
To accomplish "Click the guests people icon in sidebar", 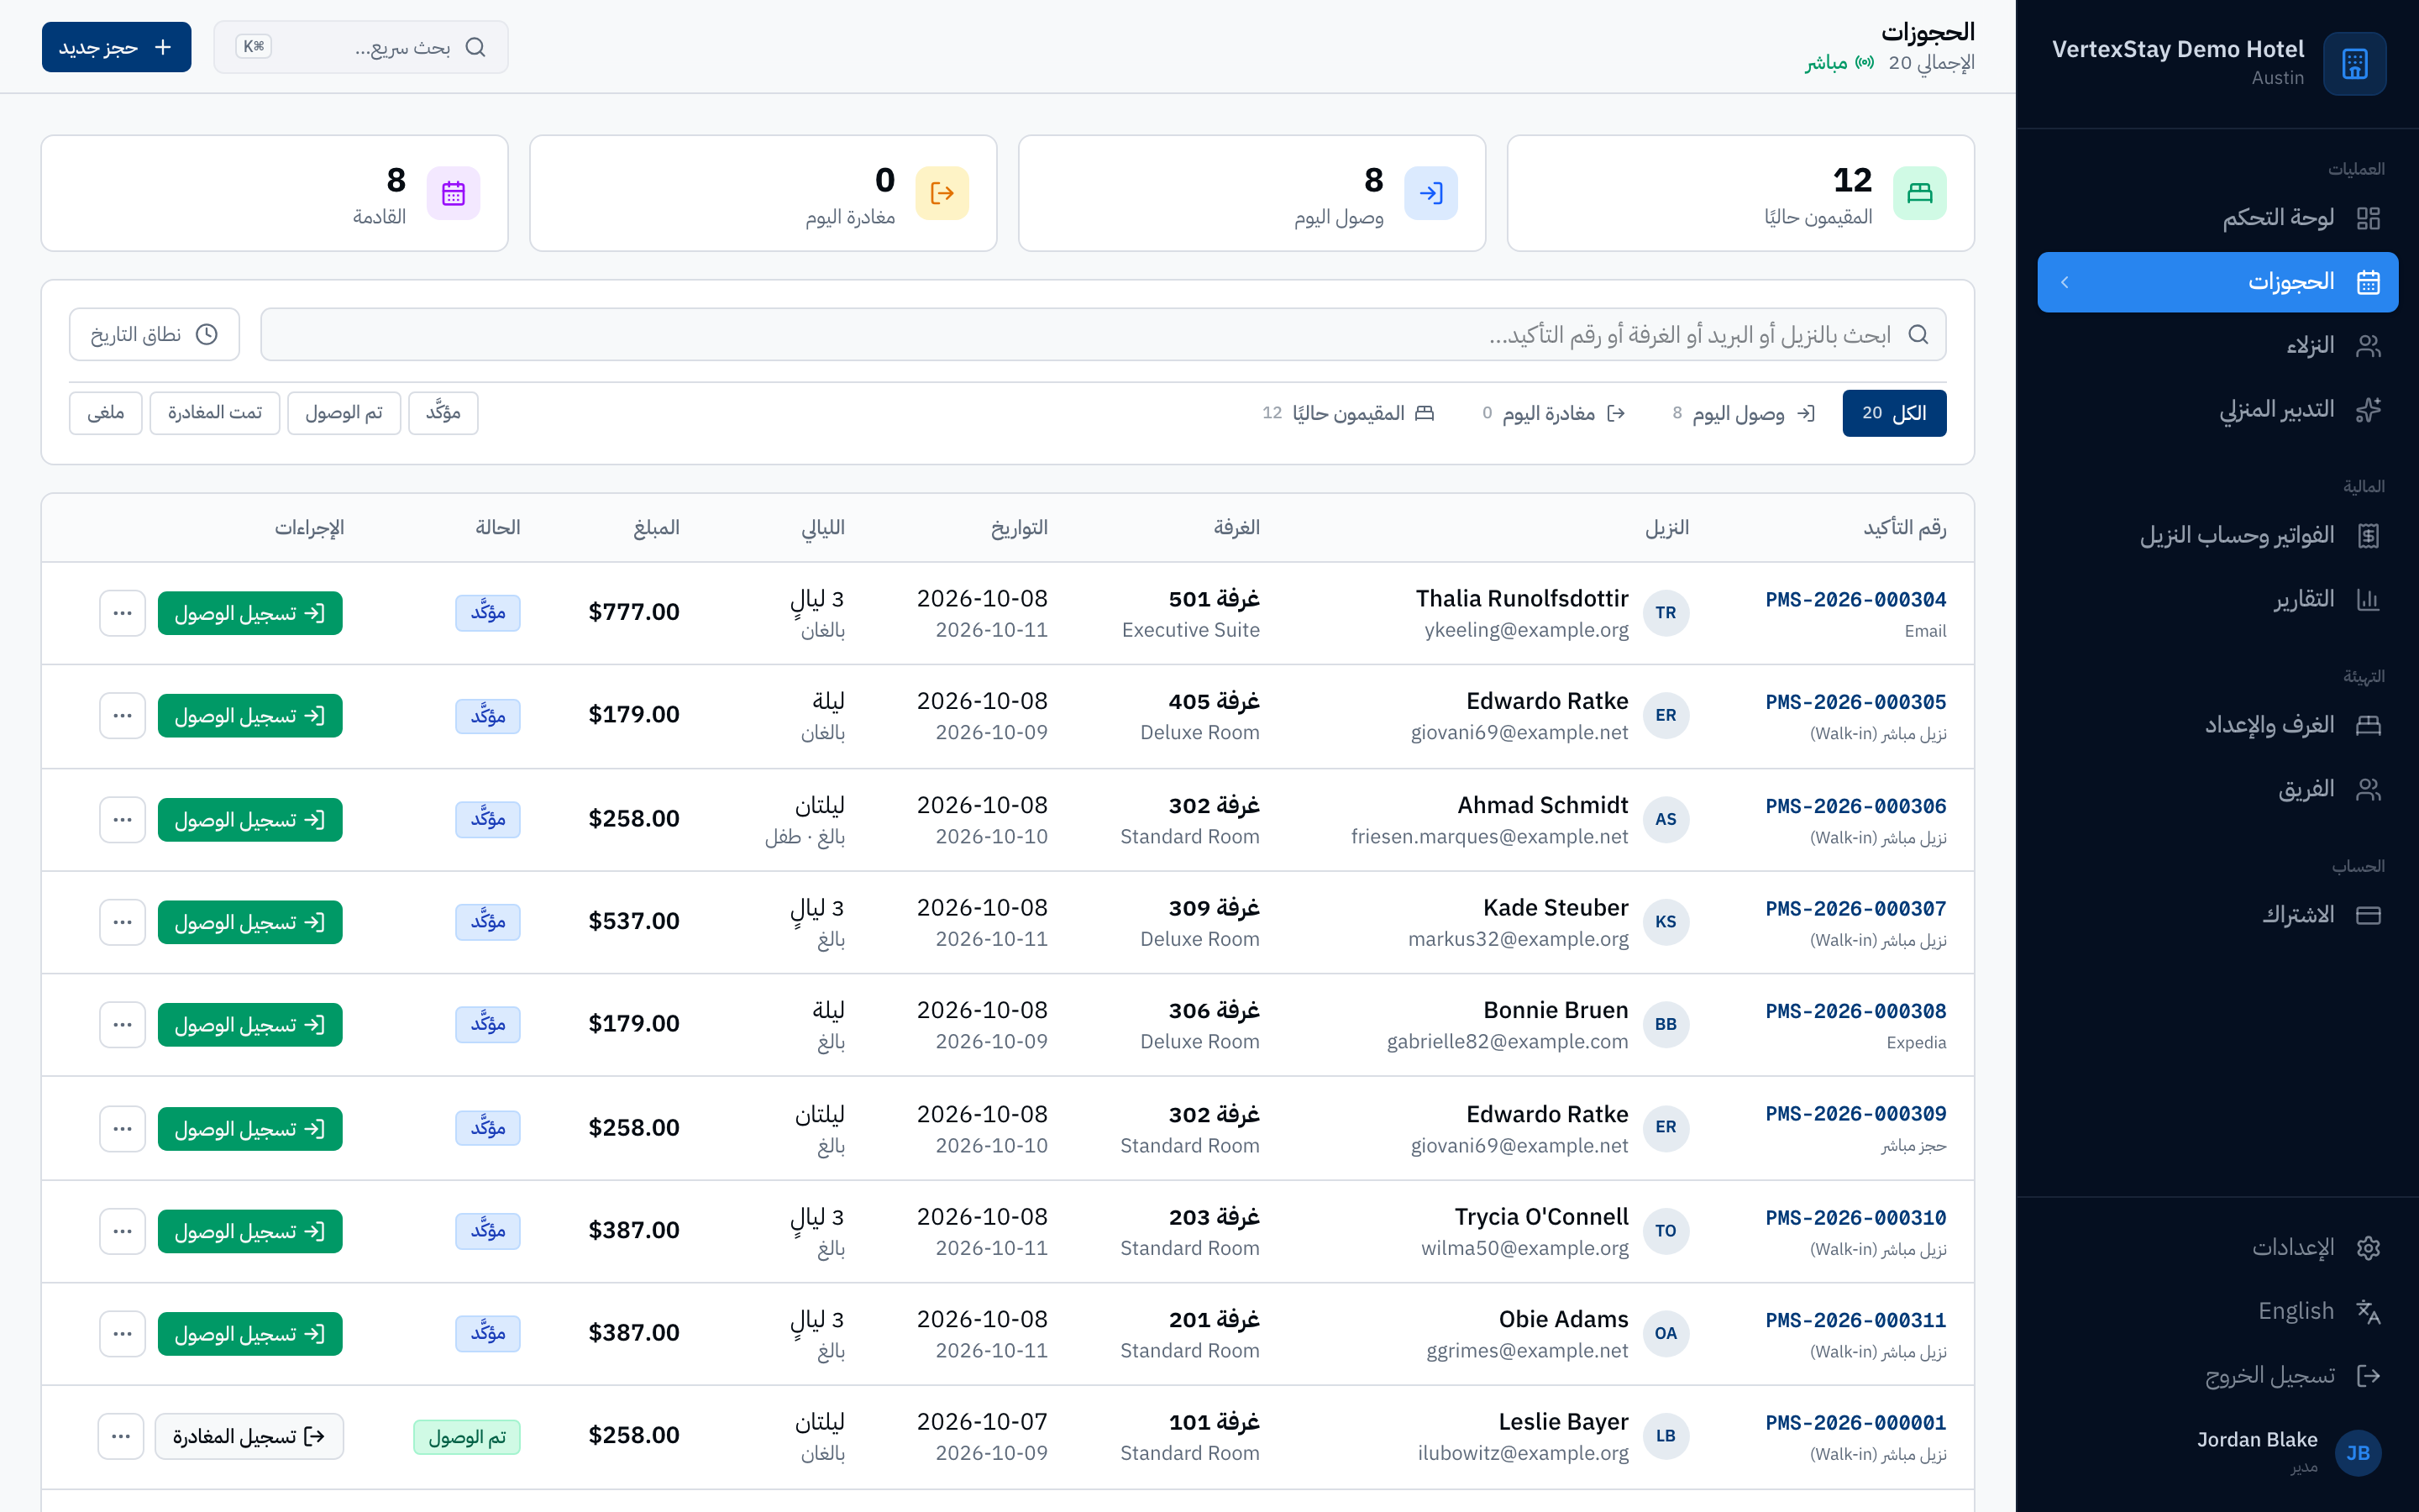I will [2368, 346].
